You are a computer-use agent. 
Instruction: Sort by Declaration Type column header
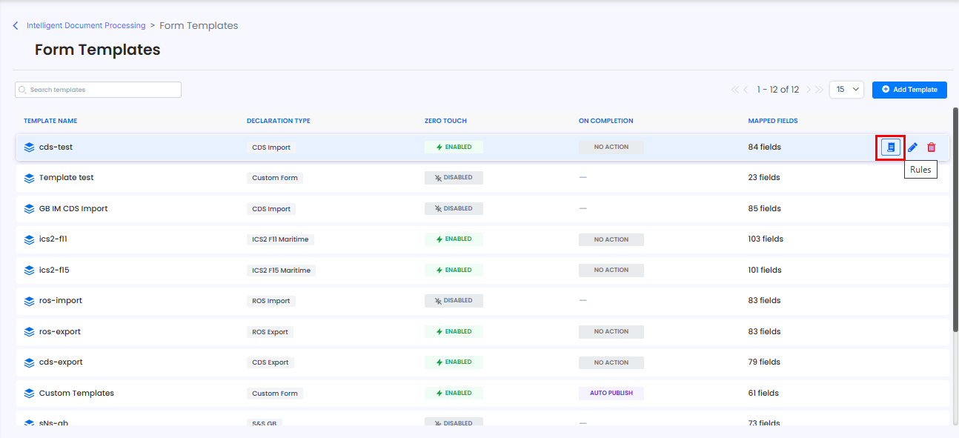point(279,121)
